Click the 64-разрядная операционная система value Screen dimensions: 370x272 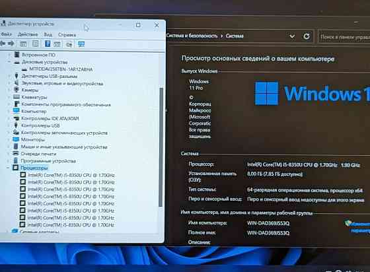tap(305, 190)
